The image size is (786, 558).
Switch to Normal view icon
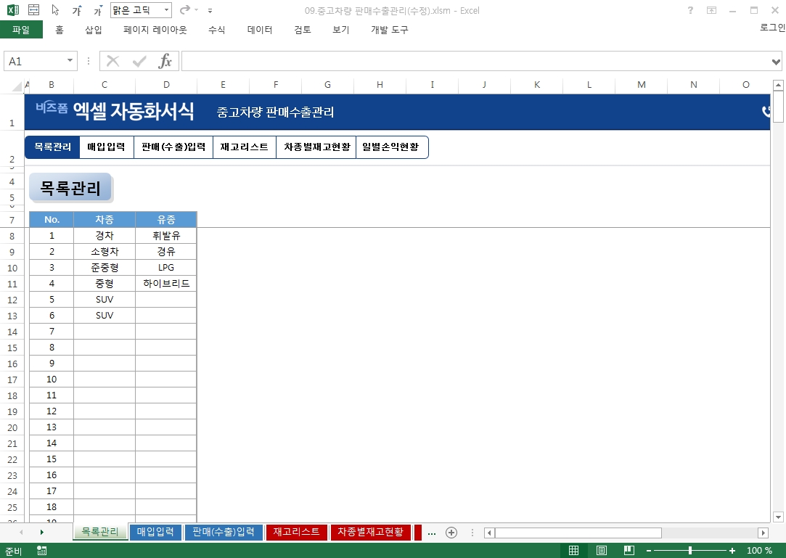tap(574, 551)
